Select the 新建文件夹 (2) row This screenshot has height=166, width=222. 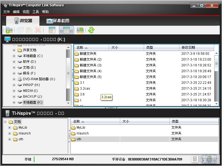pyautogui.click(x=144, y=59)
